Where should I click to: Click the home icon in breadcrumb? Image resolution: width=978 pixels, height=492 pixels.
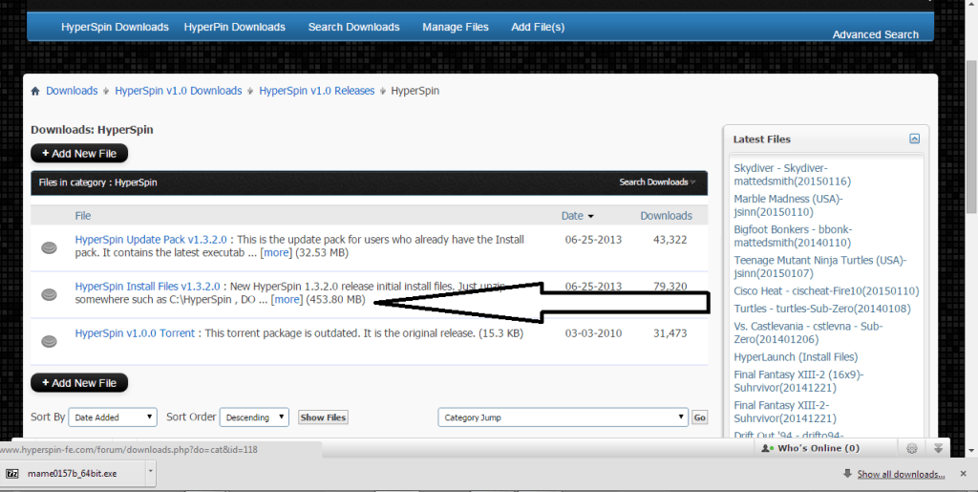[35, 91]
